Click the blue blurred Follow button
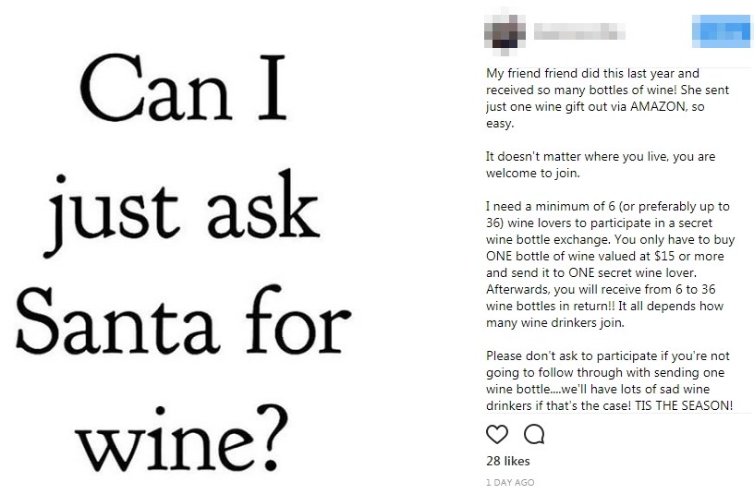The height and width of the screenshot is (494, 754). click(721, 31)
